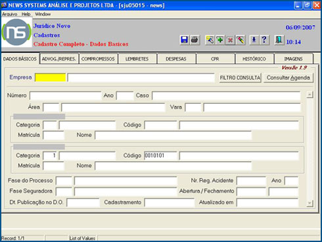Click the Caso input field
This screenshot has width=322, height=242.
click(226, 95)
